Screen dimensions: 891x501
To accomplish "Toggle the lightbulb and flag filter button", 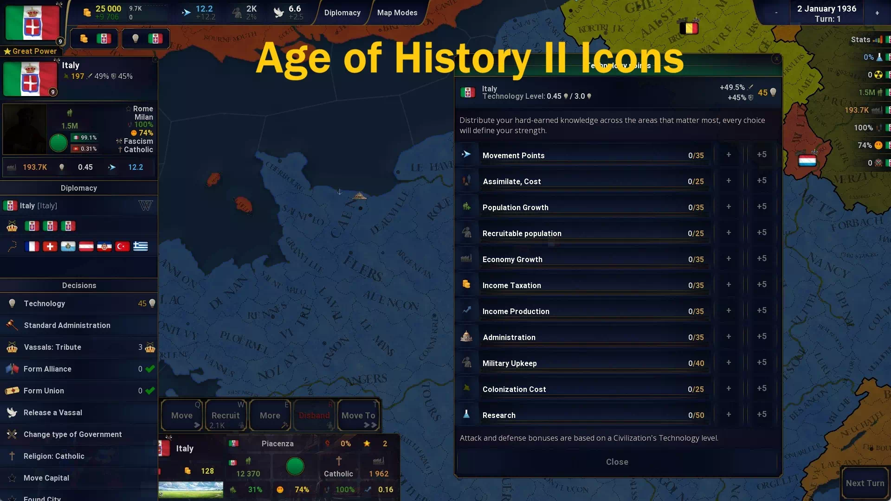I will point(146,39).
